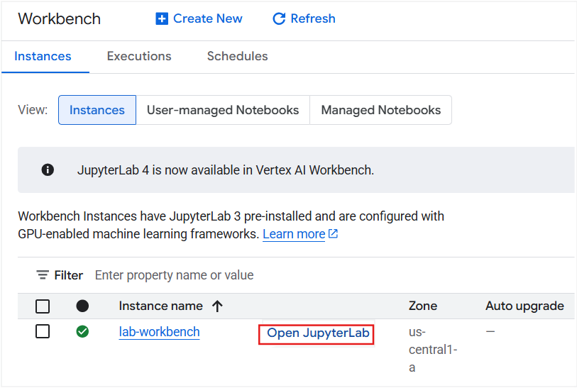Click the us-central1-a zone cell
This screenshot has height=388, width=577.
coord(433,350)
